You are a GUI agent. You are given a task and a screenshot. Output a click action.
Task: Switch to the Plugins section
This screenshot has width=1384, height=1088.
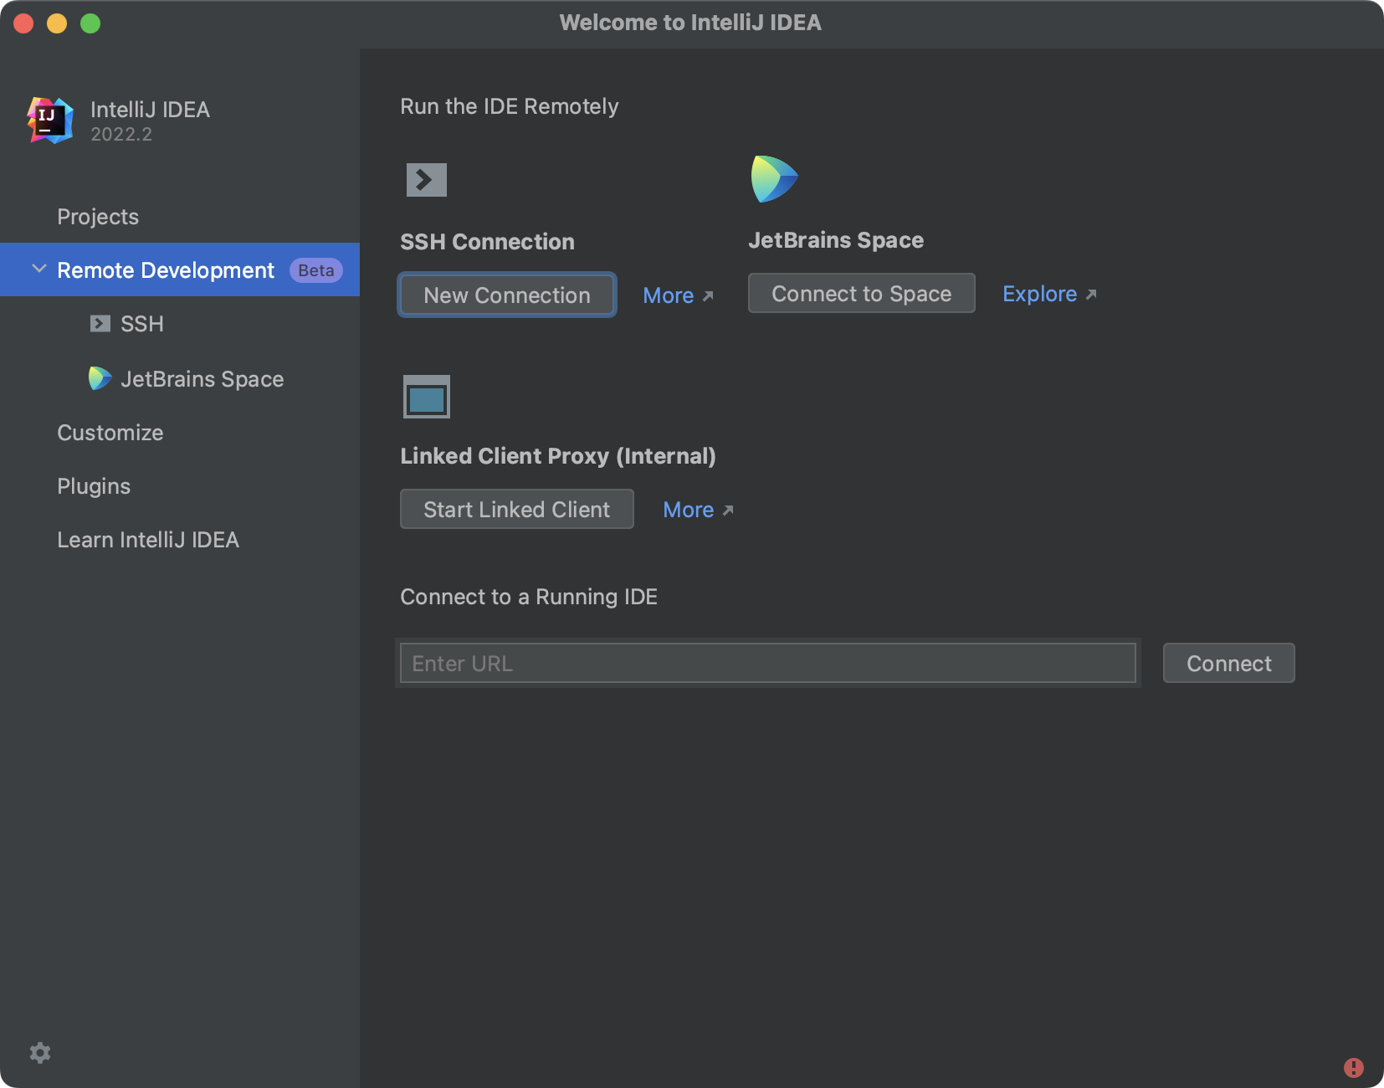point(93,485)
